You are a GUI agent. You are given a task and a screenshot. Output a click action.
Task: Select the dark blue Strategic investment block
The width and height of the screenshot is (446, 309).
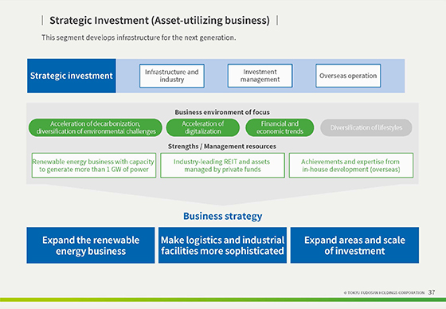(x=72, y=76)
